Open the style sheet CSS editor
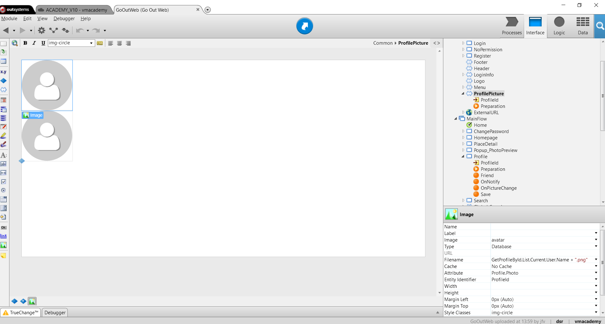 pyautogui.click(x=100, y=43)
